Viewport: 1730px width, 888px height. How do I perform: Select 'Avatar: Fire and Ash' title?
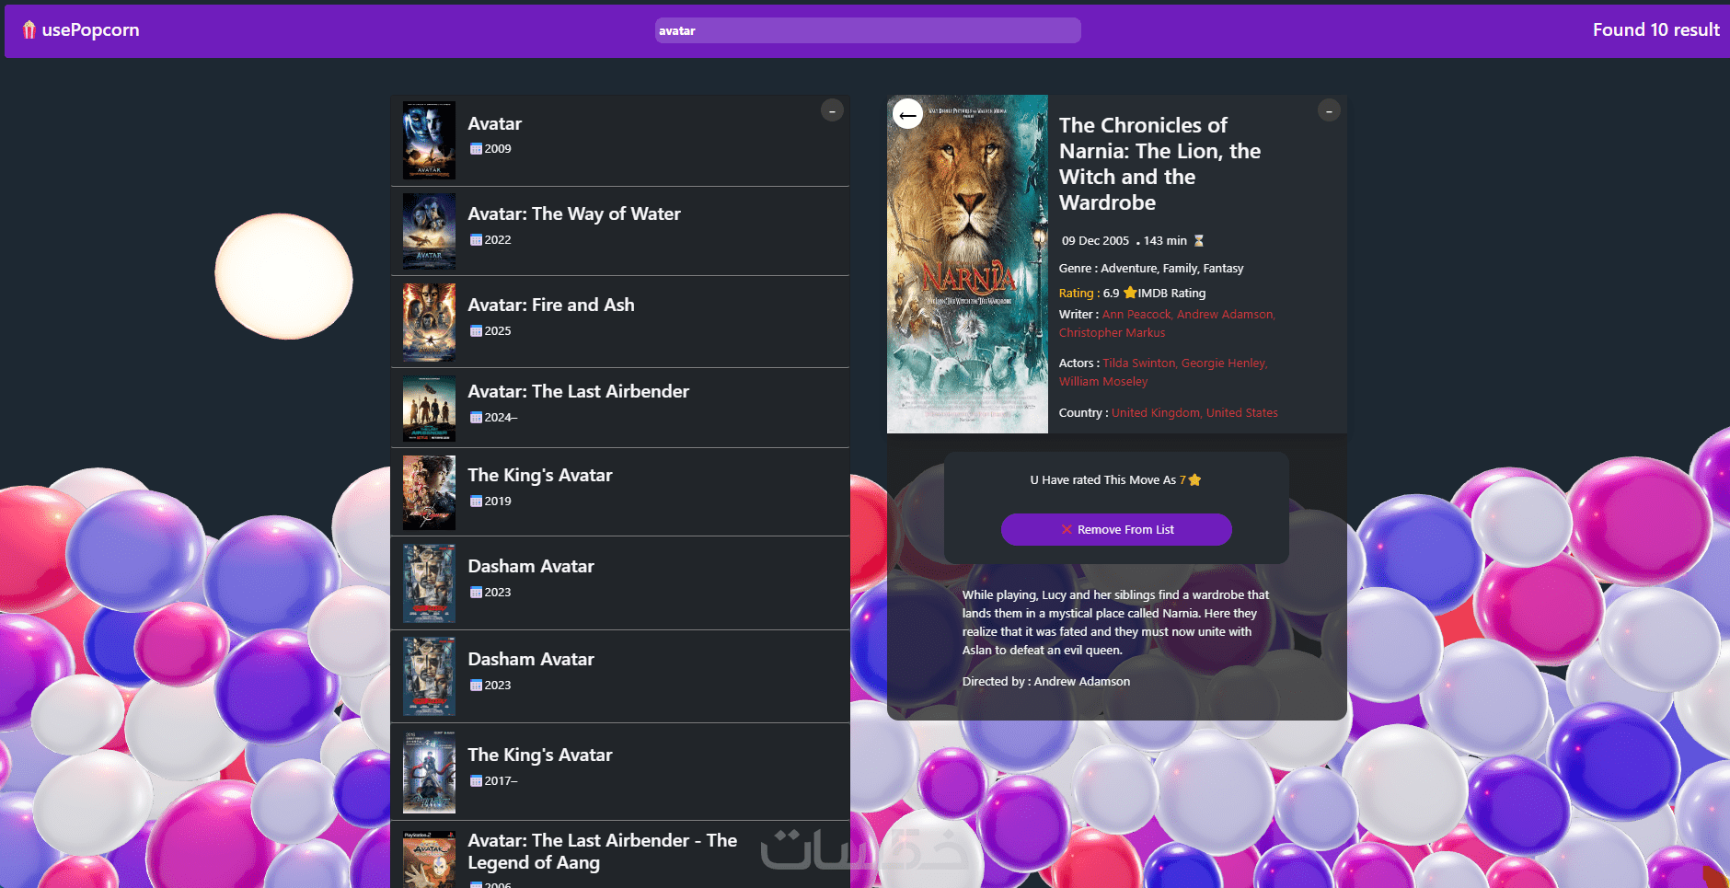(551, 305)
